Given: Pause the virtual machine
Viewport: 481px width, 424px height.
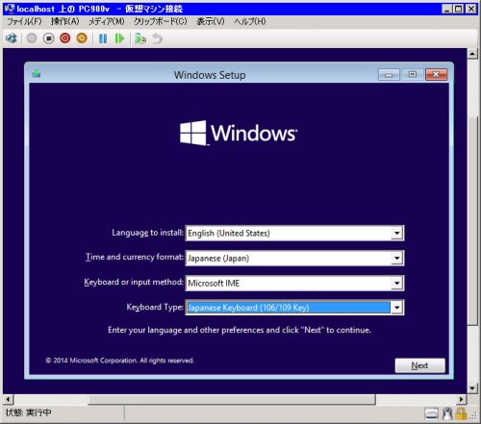Looking at the screenshot, I should click(x=103, y=38).
